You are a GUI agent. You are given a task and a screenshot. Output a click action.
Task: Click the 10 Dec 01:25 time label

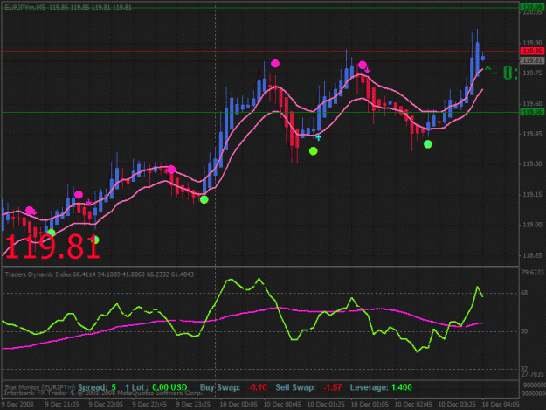click(326, 404)
